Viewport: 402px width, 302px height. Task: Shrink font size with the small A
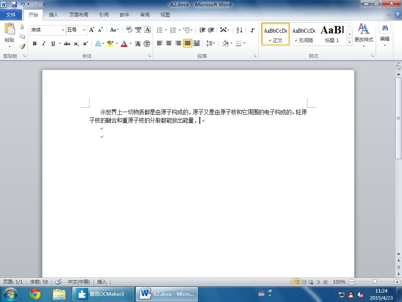100,30
